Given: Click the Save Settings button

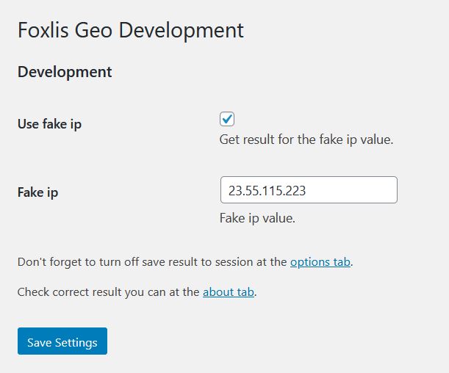Looking at the screenshot, I should (x=62, y=341).
